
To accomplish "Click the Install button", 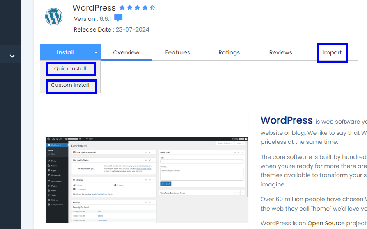I will point(66,52).
